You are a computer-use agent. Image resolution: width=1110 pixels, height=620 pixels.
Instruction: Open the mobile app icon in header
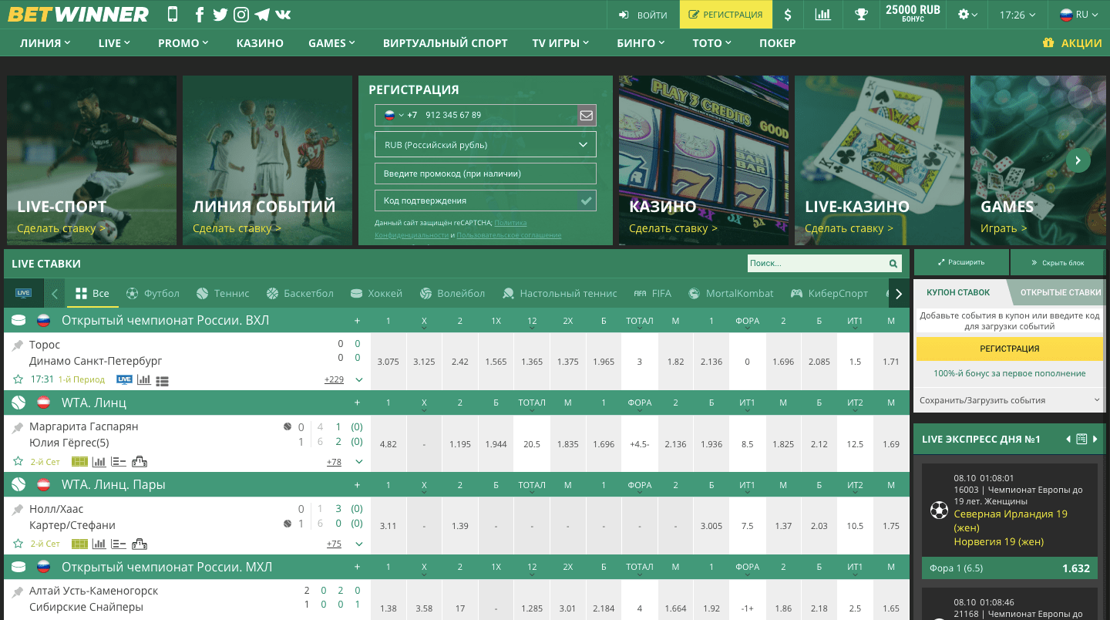pyautogui.click(x=172, y=14)
